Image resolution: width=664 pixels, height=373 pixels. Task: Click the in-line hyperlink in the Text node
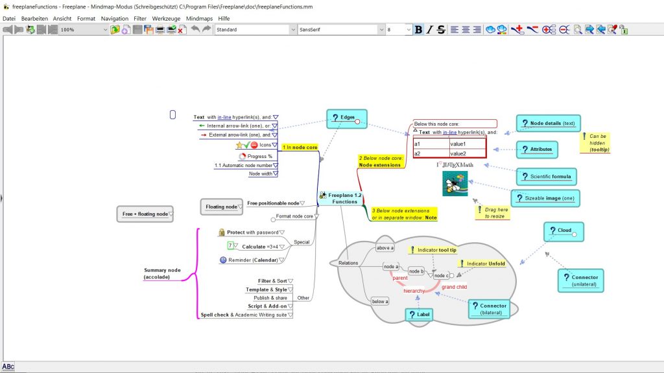224,117
